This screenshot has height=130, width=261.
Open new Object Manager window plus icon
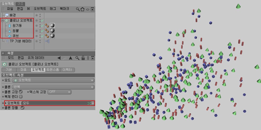click(93, 9)
